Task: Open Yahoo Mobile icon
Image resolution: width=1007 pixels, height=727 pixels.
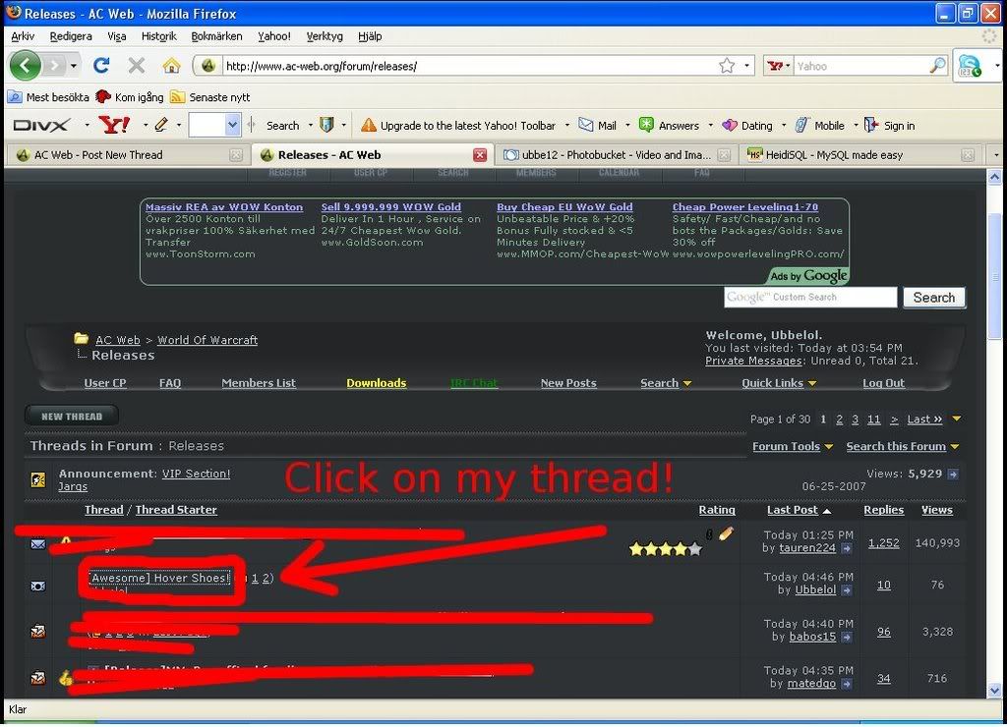Action: (801, 125)
